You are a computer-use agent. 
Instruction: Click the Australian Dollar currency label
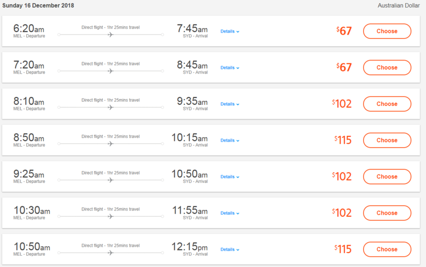[398, 6]
